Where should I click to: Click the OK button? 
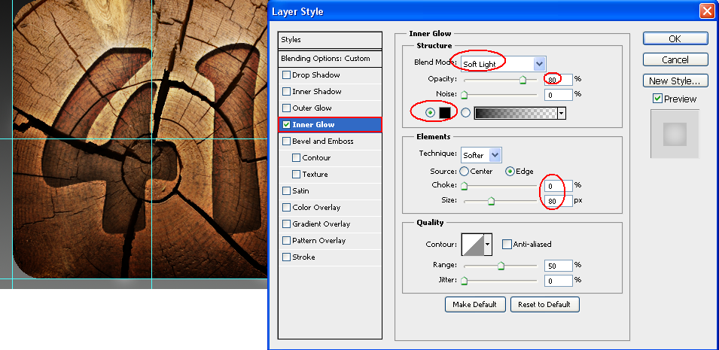coord(675,38)
